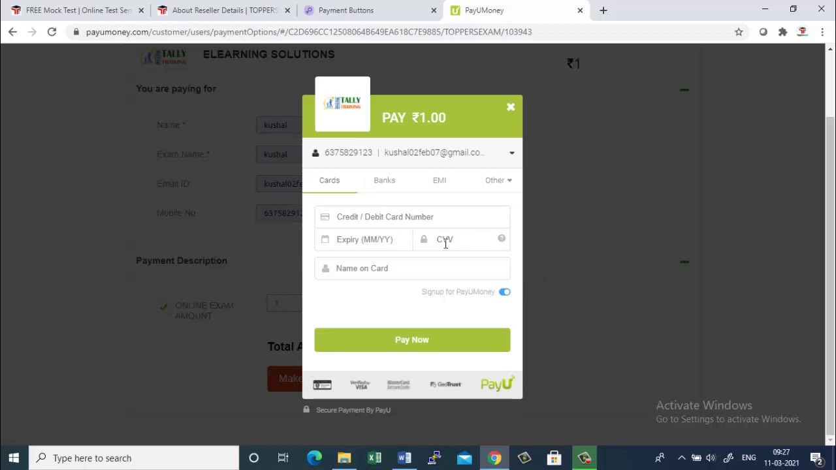The image size is (836, 470).
Task: Open Microsoft Store from the taskbar
Action: point(555,458)
